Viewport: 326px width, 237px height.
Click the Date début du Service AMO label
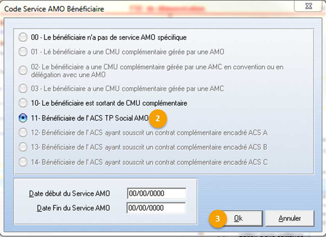point(69,194)
